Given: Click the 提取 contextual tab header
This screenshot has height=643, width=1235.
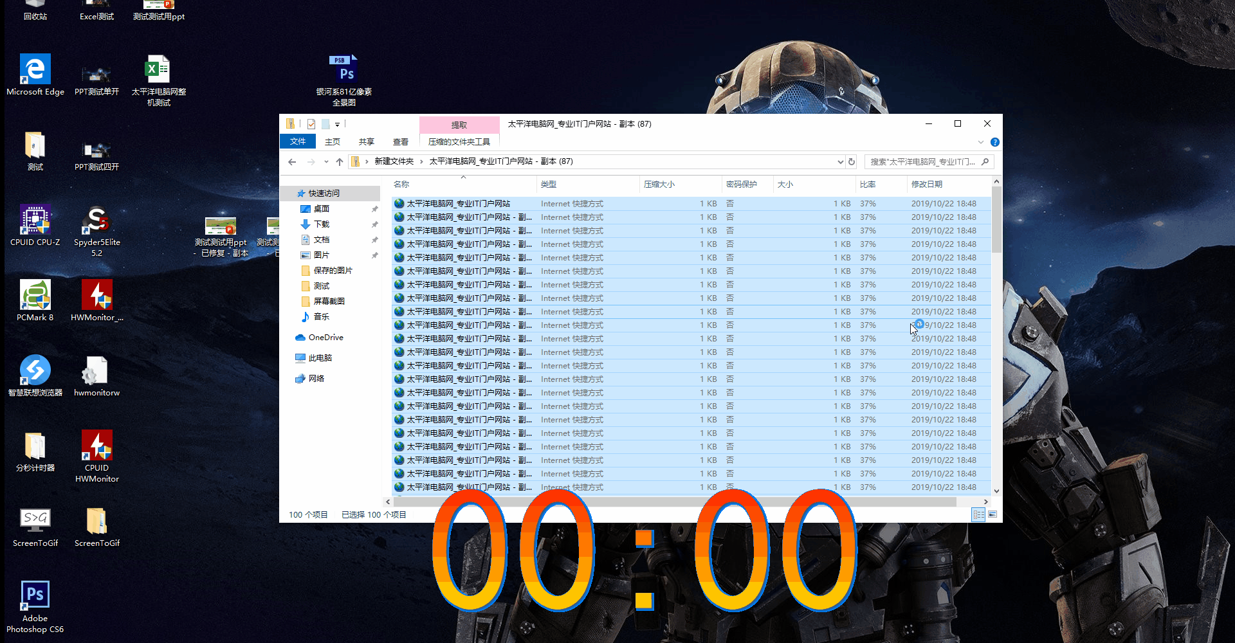Looking at the screenshot, I should pos(459,125).
